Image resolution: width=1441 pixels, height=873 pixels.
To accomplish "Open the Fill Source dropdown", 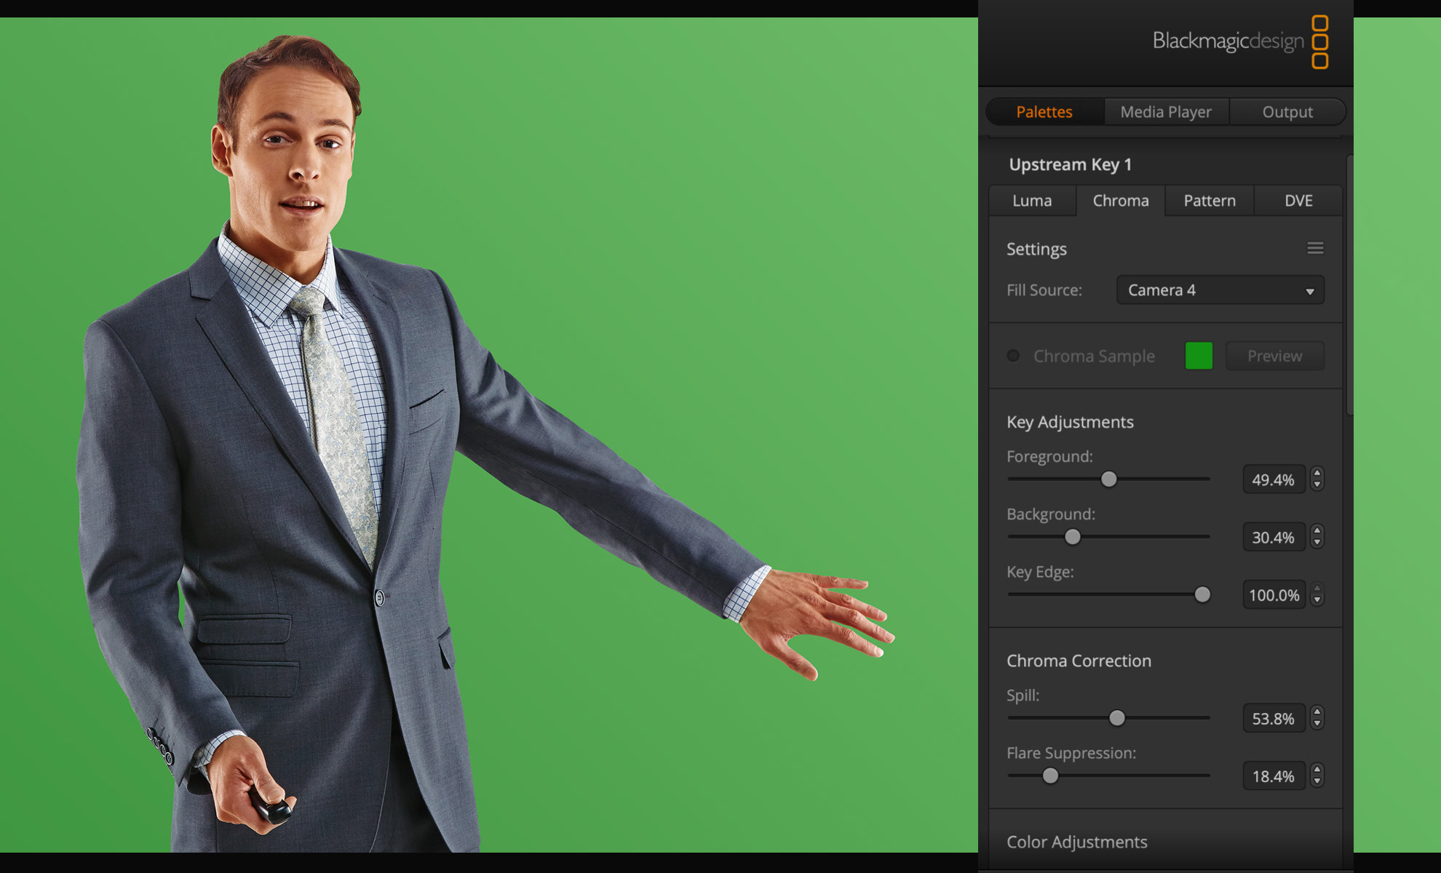I will click(x=1220, y=290).
